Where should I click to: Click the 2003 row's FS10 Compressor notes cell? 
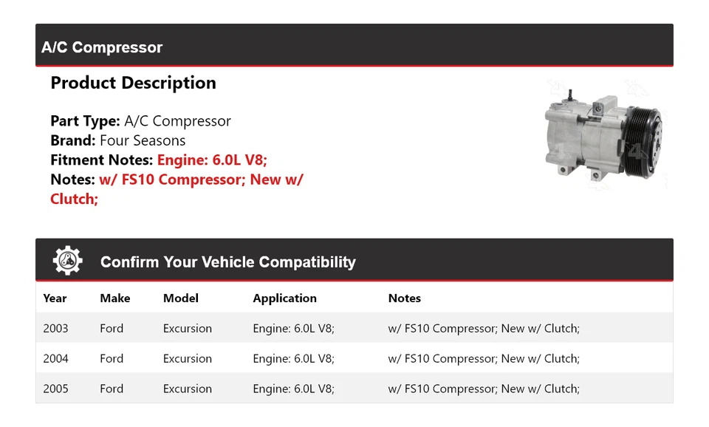[484, 329]
